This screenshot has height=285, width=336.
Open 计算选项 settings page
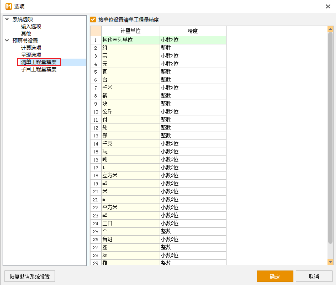click(x=31, y=48)
